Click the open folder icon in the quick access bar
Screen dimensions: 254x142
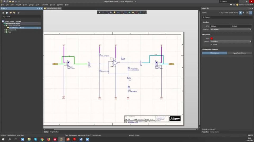click(10, 2)
